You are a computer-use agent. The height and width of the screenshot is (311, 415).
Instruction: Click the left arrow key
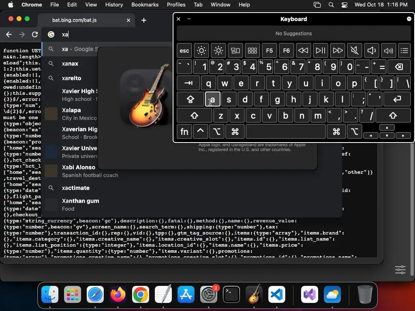click(x=370, y=135)
